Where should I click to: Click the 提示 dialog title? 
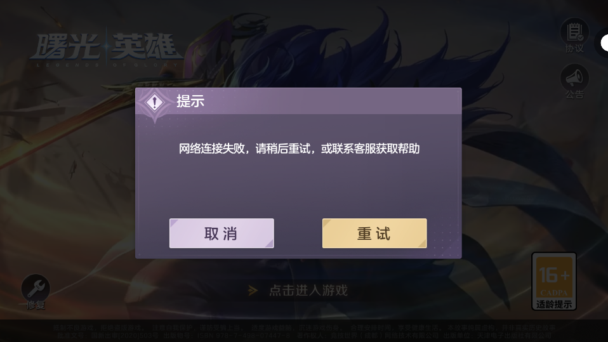click(190, 102)
